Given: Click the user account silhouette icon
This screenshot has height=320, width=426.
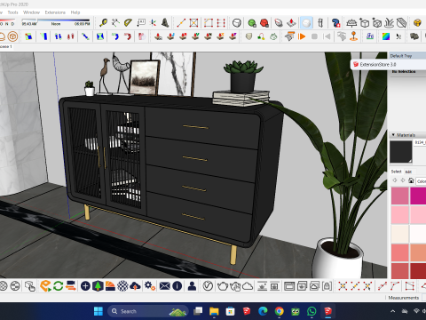Looking at the screenshot, I should click(x=192, y=286).
